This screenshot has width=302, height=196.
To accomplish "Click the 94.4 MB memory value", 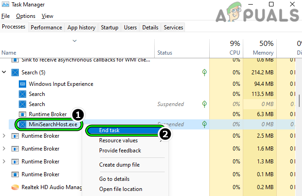I will click(x=264, y=84).
